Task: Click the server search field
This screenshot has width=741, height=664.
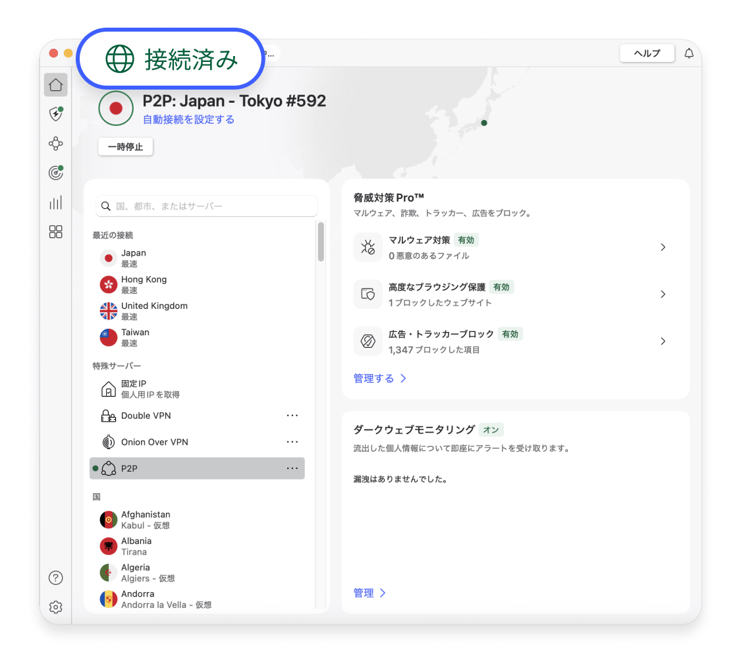Action: tap(206, 206)
